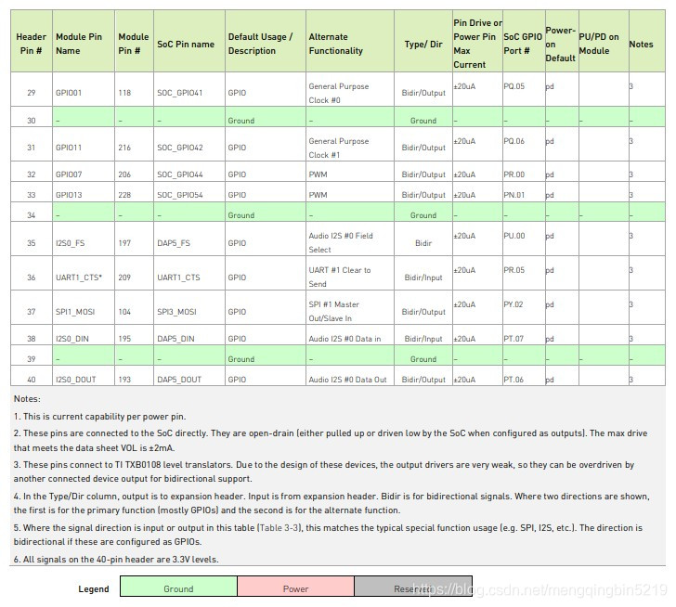The width and height of the screenshot is (676, 607).
Task: Click module pin number 118
Action: click(x=124, y=93)
